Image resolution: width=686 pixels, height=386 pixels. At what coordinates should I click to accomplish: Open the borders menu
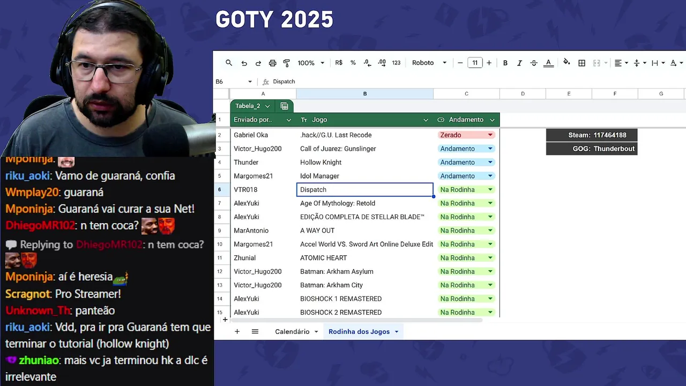[x=581, y=63]
